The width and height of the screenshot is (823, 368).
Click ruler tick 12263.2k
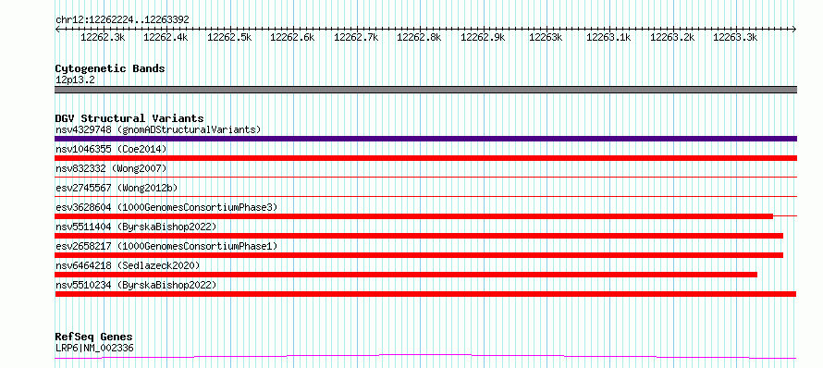[x=672, y=37]
